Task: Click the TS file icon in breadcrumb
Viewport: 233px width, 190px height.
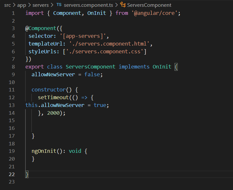Action: click(x=59, y=5)
